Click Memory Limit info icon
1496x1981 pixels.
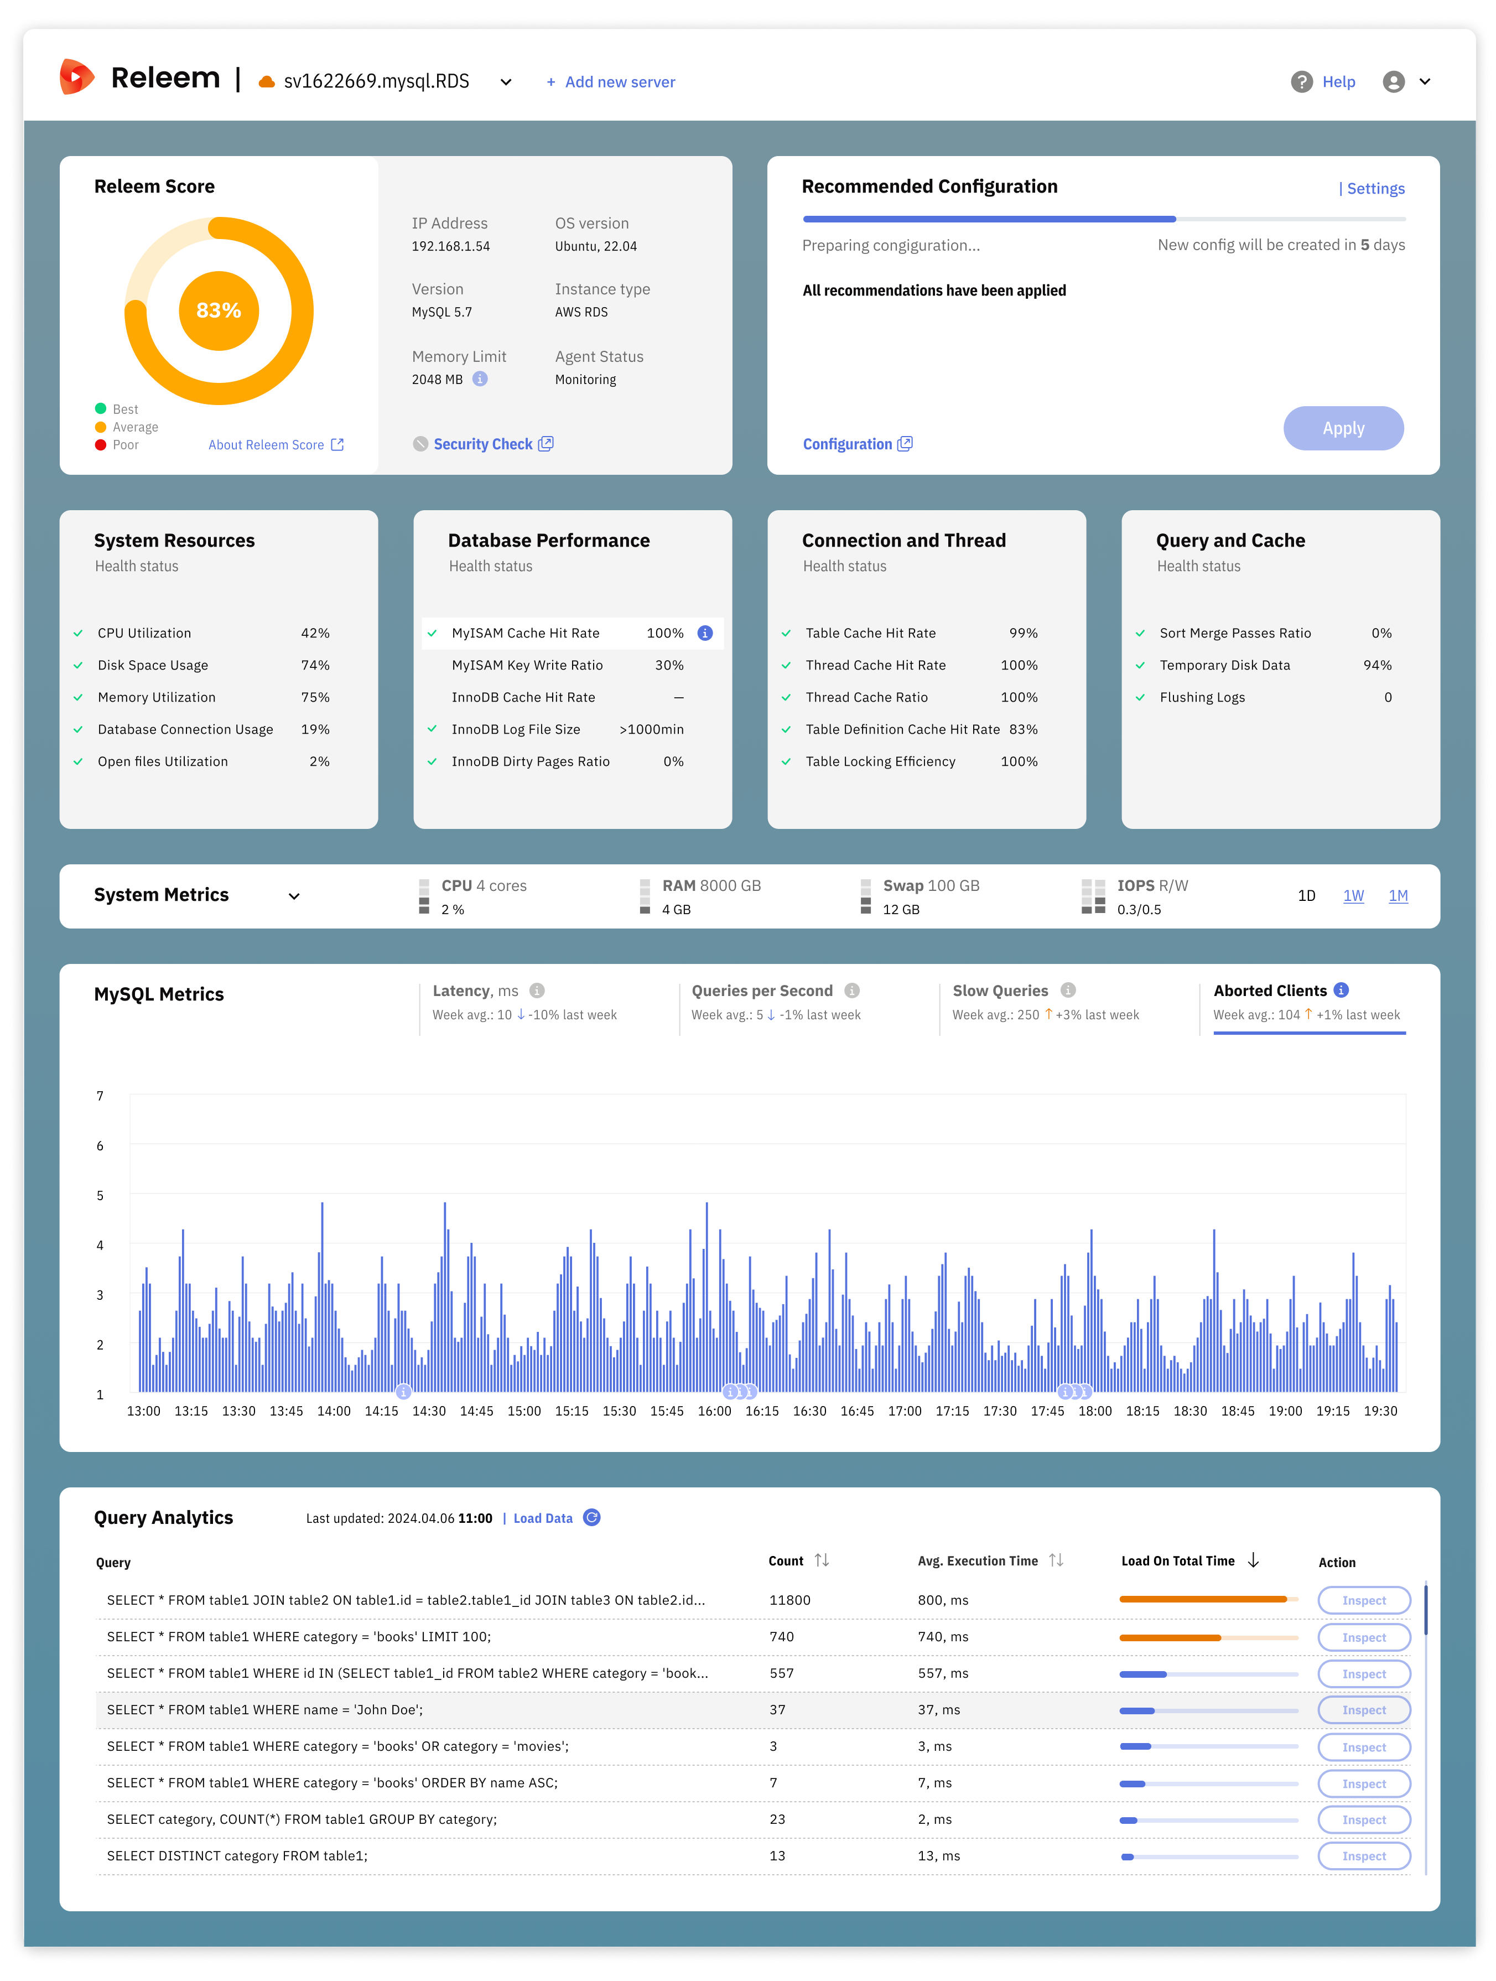[481, 379]
